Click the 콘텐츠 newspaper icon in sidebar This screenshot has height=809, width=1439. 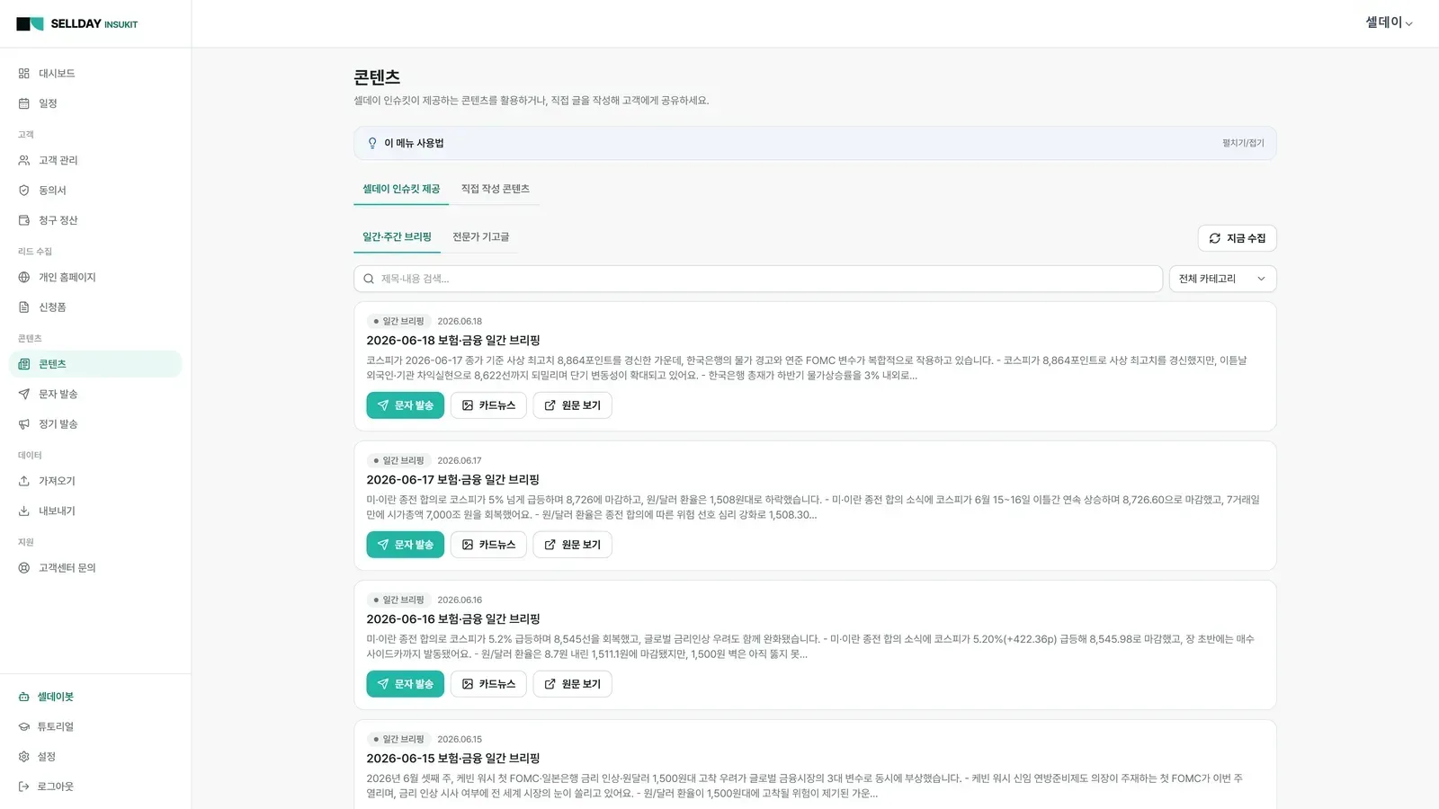tap(24, 364)
